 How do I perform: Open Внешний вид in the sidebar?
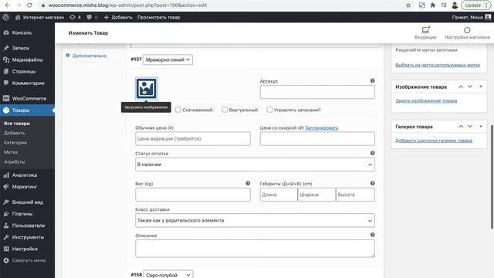28,202
